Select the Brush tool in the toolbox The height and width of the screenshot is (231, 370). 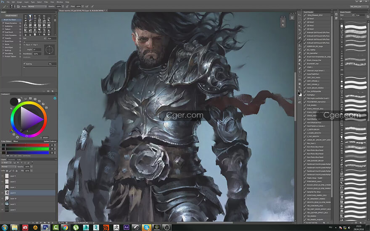coord(299,42)
